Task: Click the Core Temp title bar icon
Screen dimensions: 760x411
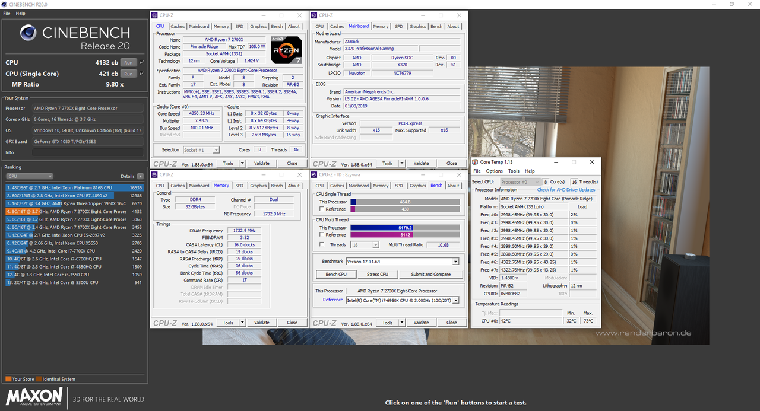Action: [476, 161]
